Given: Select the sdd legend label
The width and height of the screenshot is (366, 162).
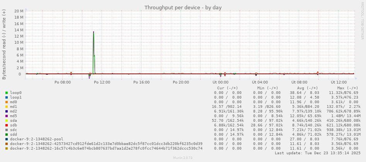Looking at the screenshot, I should point(13,135).
